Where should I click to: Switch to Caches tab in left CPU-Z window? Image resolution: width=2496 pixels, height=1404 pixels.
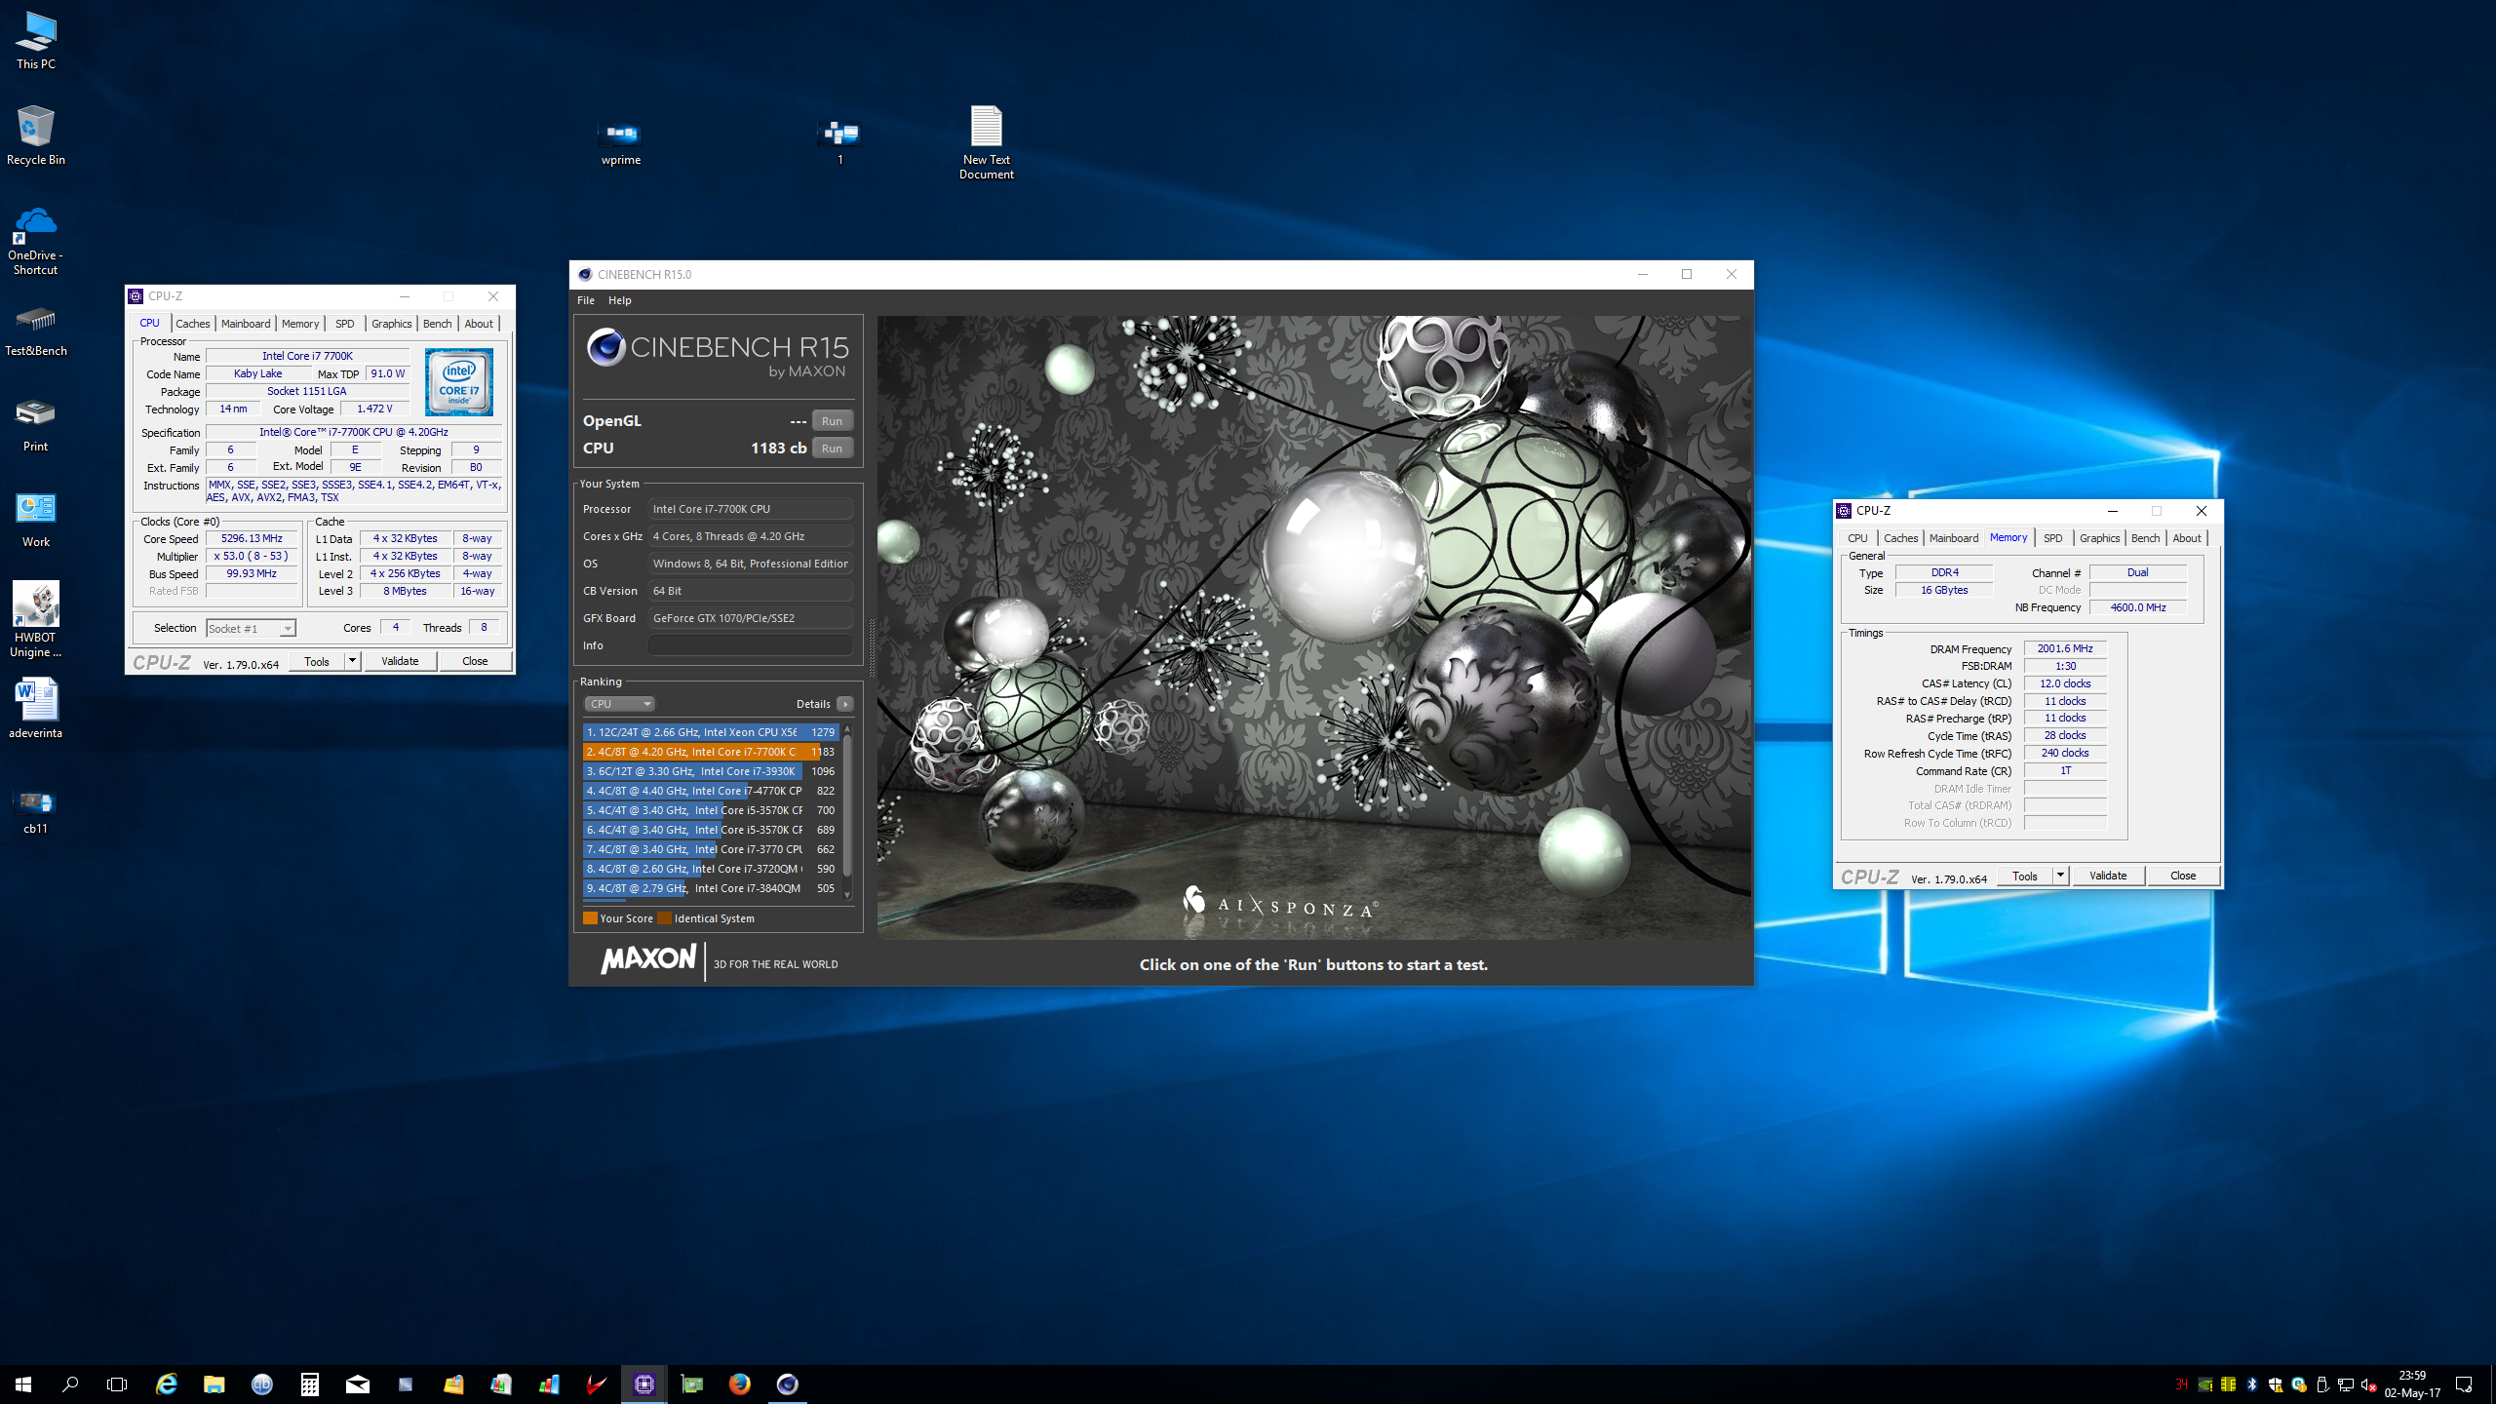[x=192, y=324]
